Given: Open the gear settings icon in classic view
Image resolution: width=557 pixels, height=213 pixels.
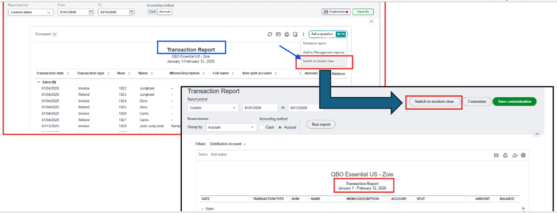Looking at the screenshot, I should [523, 155].
